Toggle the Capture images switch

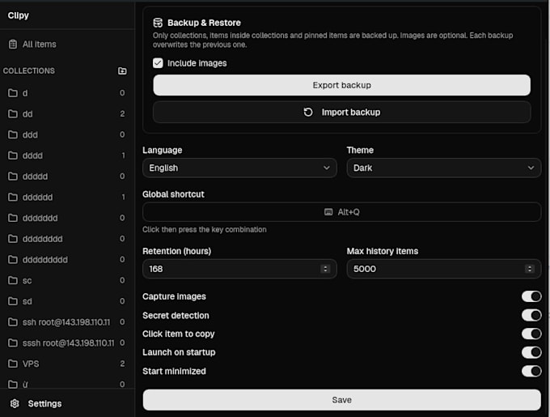click(x=531, y=296)
